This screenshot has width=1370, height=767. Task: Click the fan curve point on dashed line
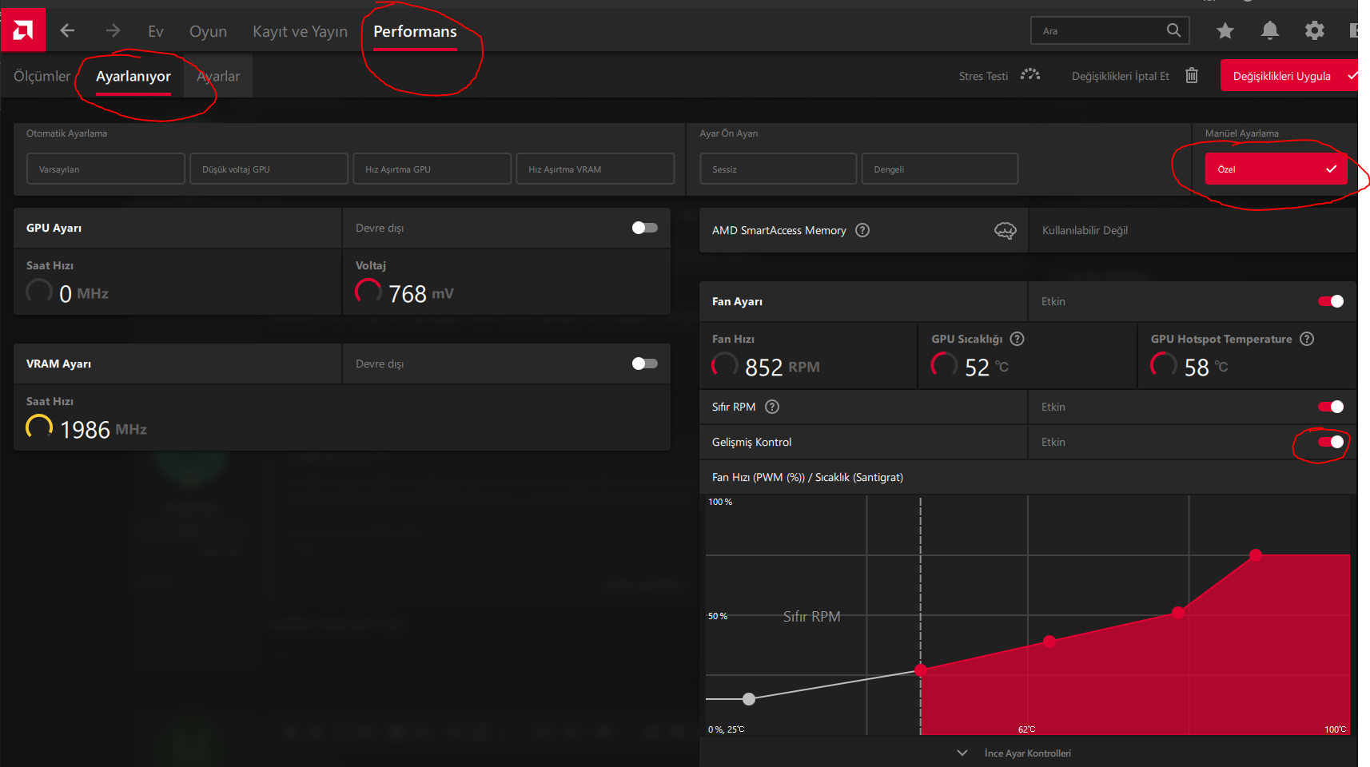coord(921,670)
